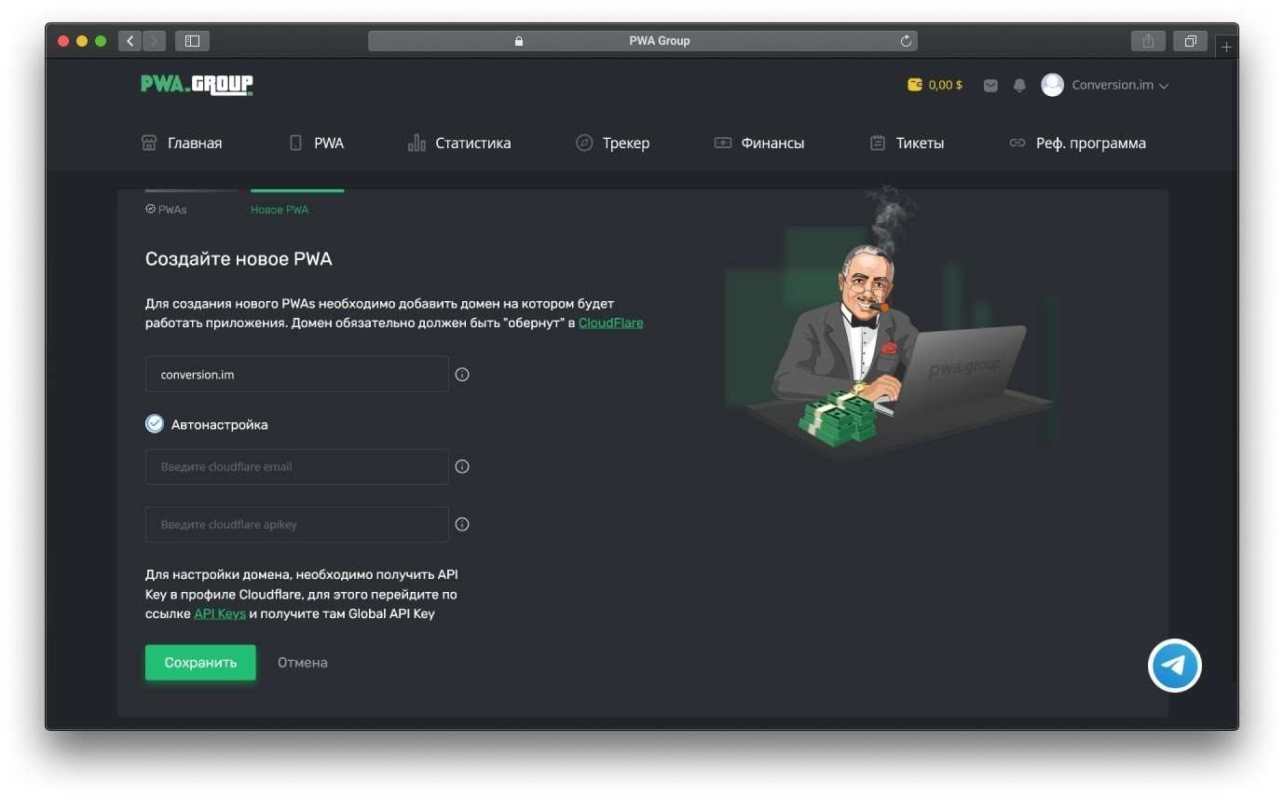Click the Отмена button
1284x798 pixels.
303,663
